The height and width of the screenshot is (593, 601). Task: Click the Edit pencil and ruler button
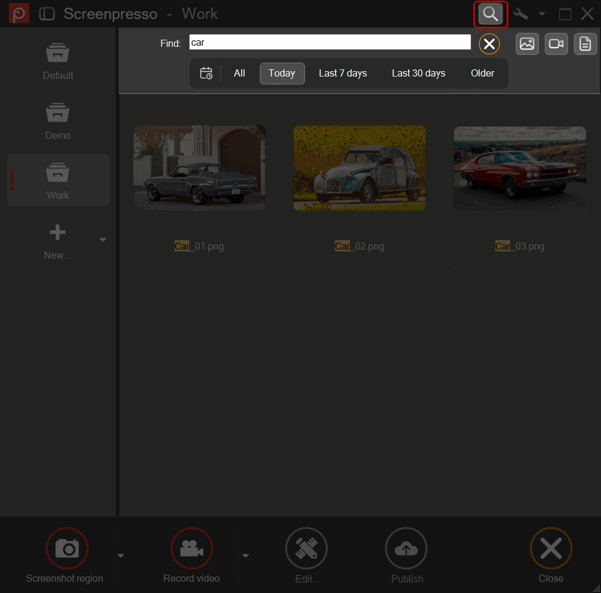(x=306, y=548)
